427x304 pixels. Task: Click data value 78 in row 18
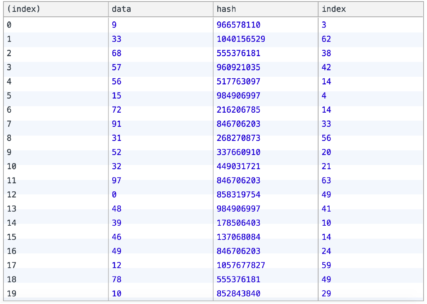point(116,280)
